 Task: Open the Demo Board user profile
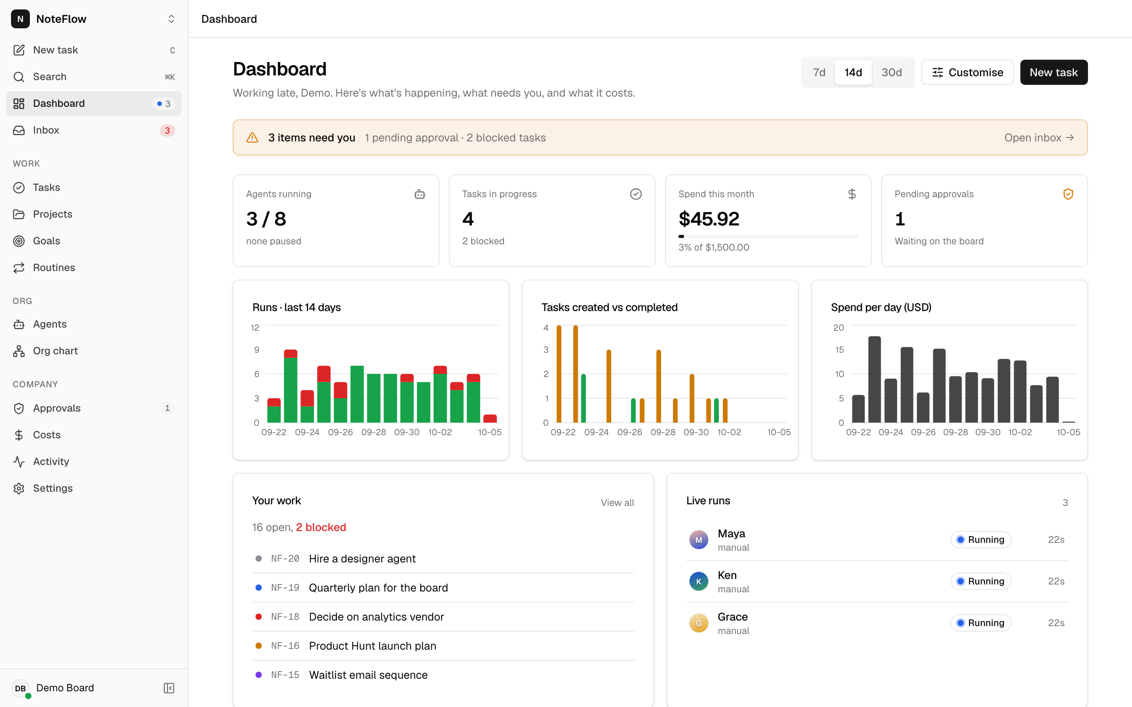click(x=65, y=688)
